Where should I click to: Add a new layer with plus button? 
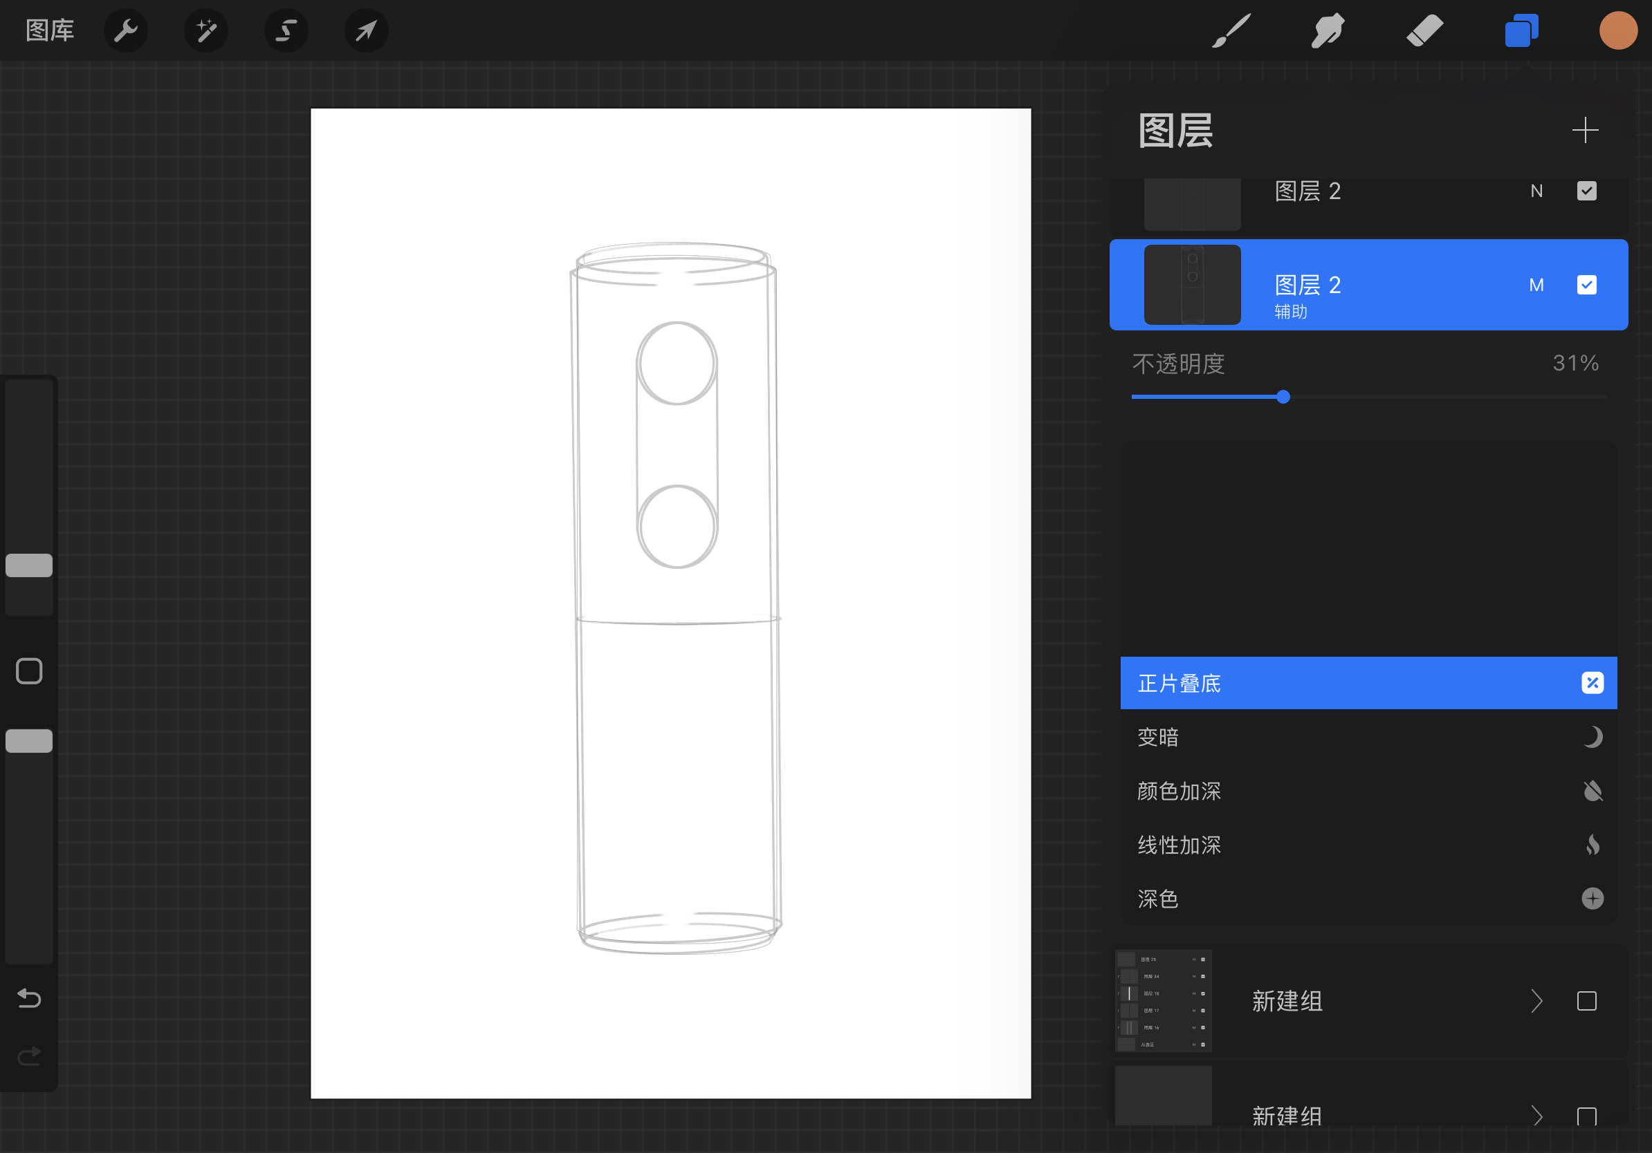pos(1586,130)
